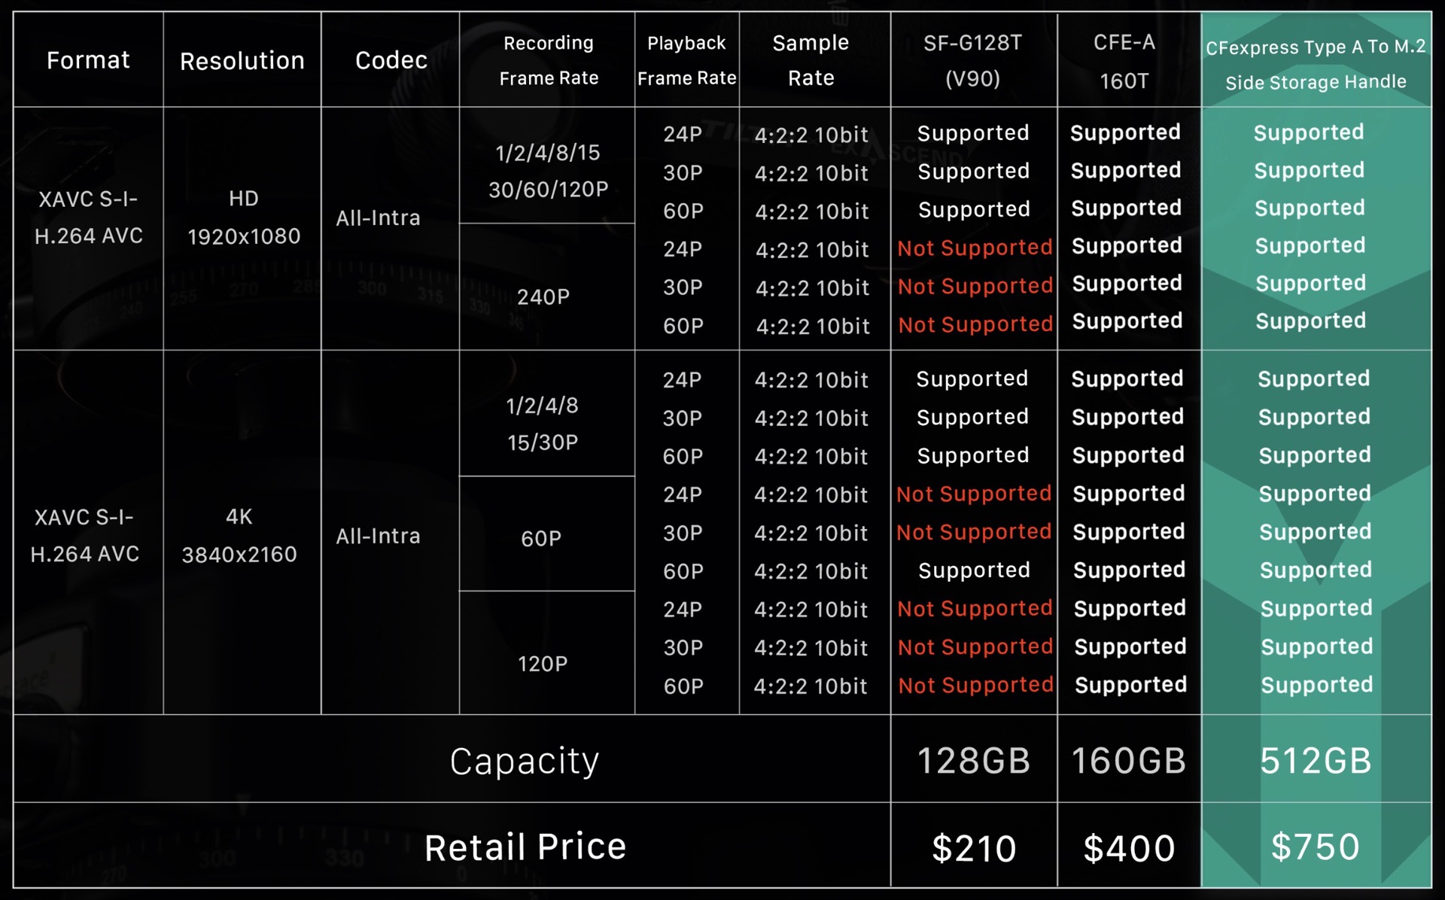This screenshot has width=1445, height=900.
Task: Select the Recording Frame Rate header
Action: click(x=548, y=60)
